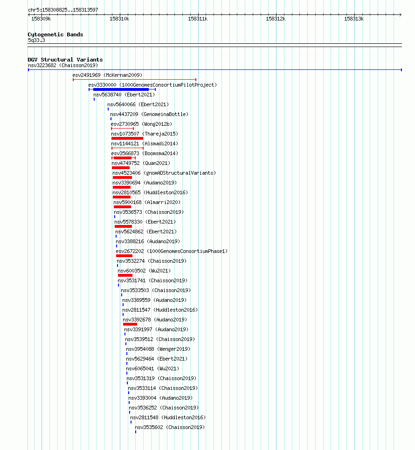The height and width of the screenshot is (450, 415).
Task: Select nsv3533114 (Chaisson2019) label
Action: coord(163,388)
